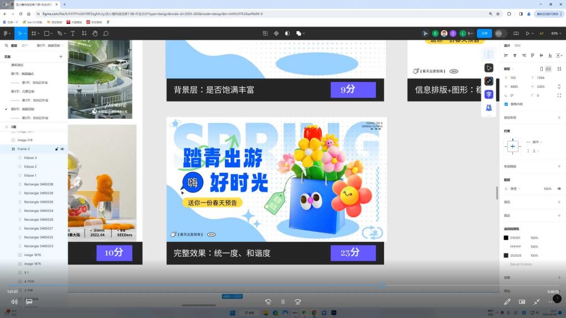The height and width of the screenshot is (318, 566).
Task: Click the blue 分享 share button
Action: pyautogui.click(x=484, y=33)
